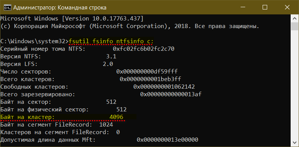299x147 pixels.
Task: Click the scrollbar up arrow
Action: (295, 19)
